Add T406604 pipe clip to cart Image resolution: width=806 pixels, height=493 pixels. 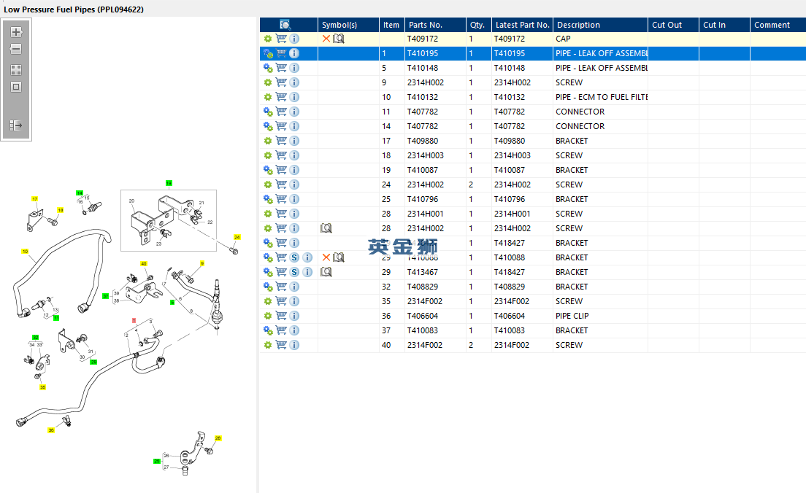(281, 316)
